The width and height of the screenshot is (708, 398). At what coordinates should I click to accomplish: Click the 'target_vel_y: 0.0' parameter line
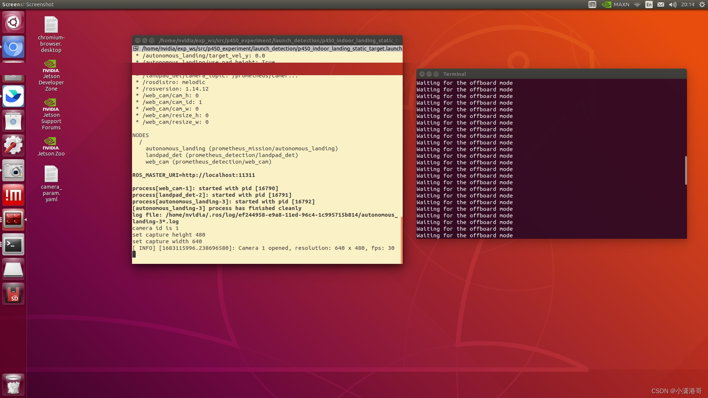pos(200,56)
